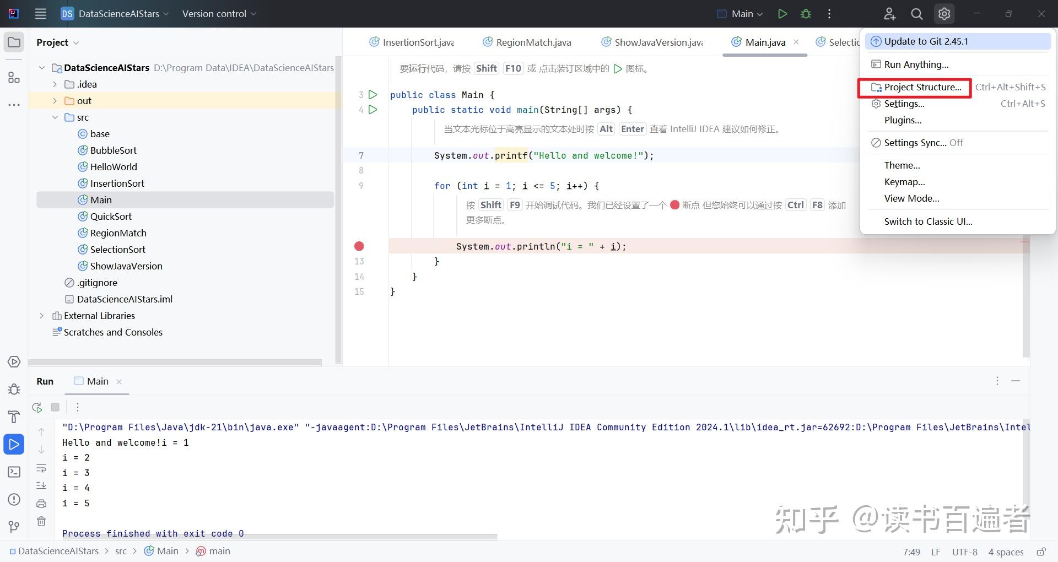Image resolution: width=1058 pixels, height=562 pixels.
Task: Click Update to Git 2.45.1
Action: [x=925, y=41]
